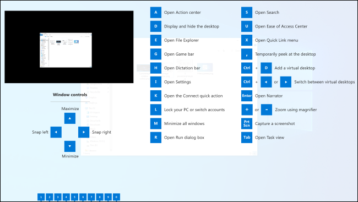Click the D tile next to Add a virtual desktop

pyautogui.click(x=266, y=68)
